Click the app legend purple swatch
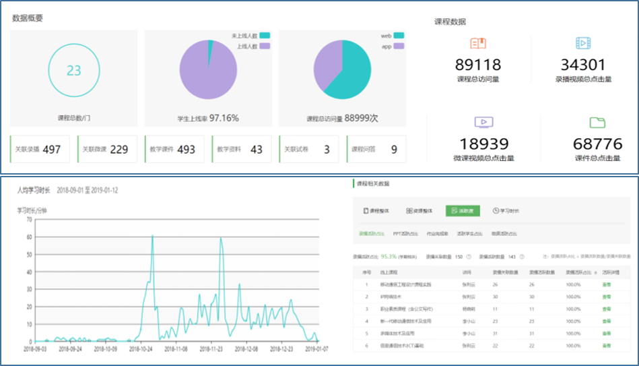The width and height of the screenshot is (639, 366). point(399,47)
